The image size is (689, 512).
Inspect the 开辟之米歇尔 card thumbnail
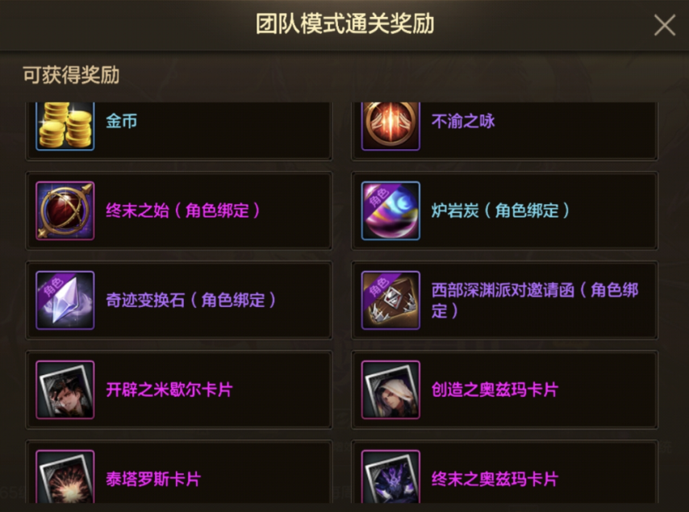[x=65, y=390]
